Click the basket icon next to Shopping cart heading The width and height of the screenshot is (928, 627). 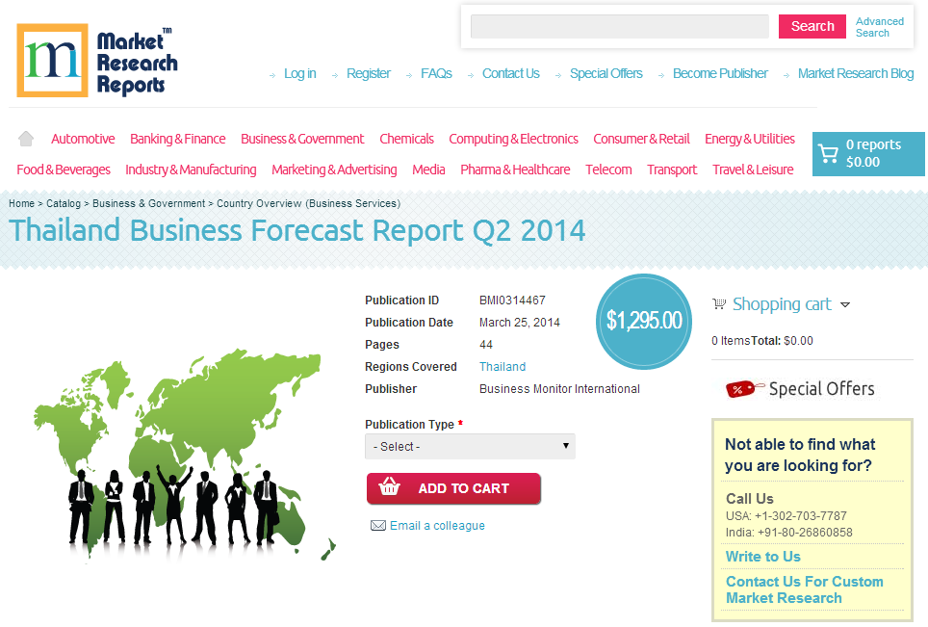[x=719, y=303]
